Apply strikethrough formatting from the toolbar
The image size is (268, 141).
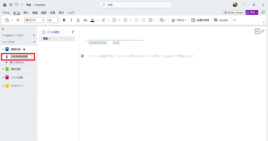(x=85, y=20)
